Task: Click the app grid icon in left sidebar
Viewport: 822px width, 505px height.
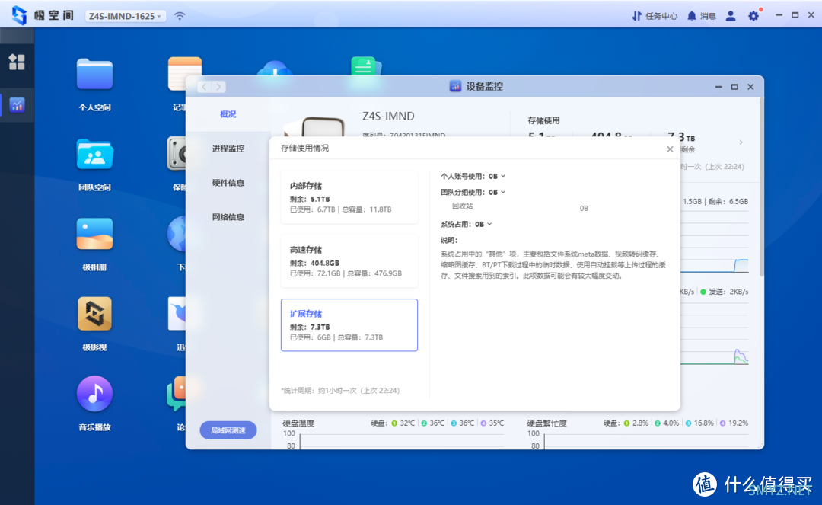Action: tap(17, 62)
